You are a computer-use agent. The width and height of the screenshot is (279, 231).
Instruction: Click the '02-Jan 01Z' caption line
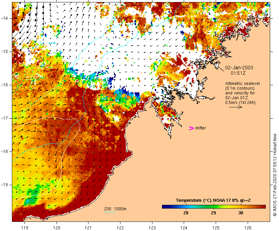tap(236, 98)
